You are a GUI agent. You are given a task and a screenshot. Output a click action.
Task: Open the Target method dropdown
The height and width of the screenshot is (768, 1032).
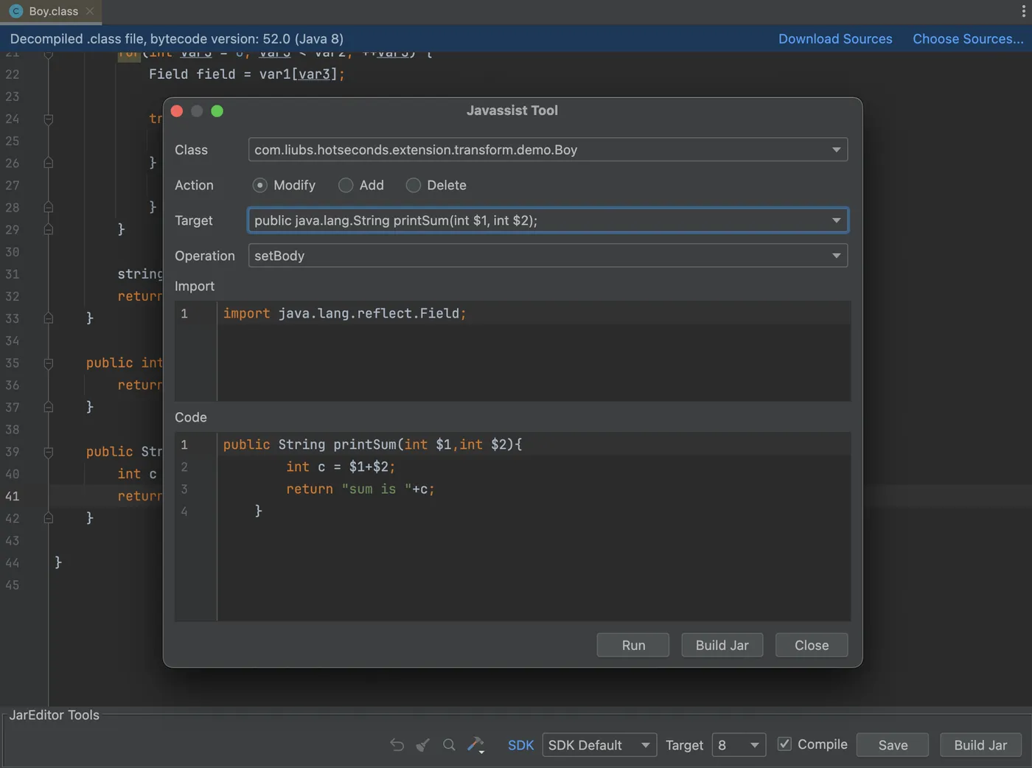click(x=548, y=220)
